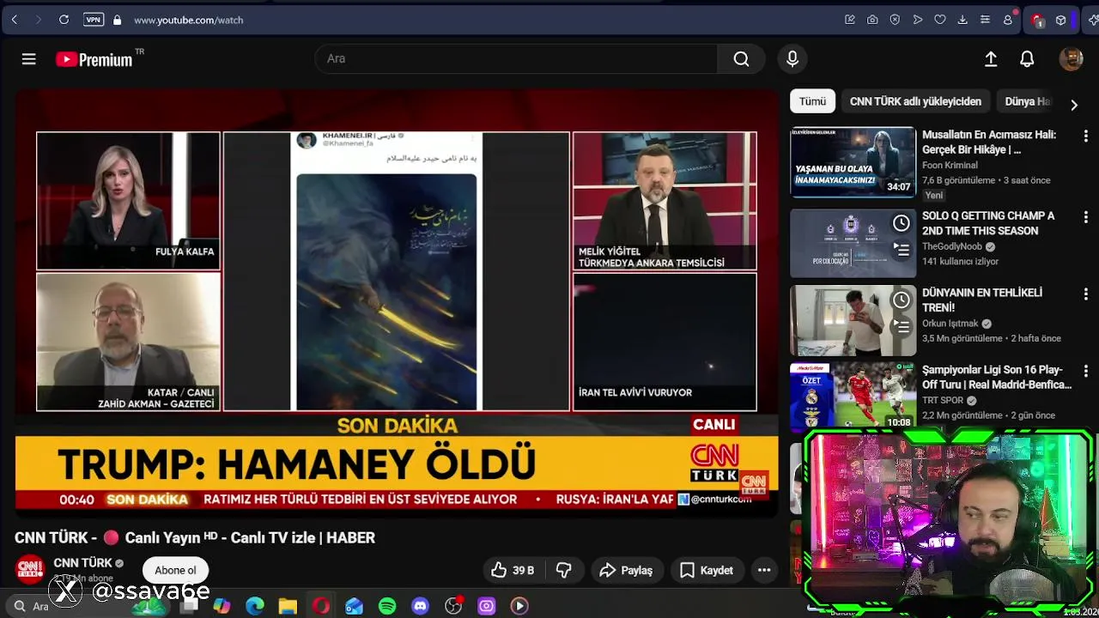Open the browser downloads icon
Image resolution: width=1099 pixels, height=618 pixels.
(x=962, y=20)
